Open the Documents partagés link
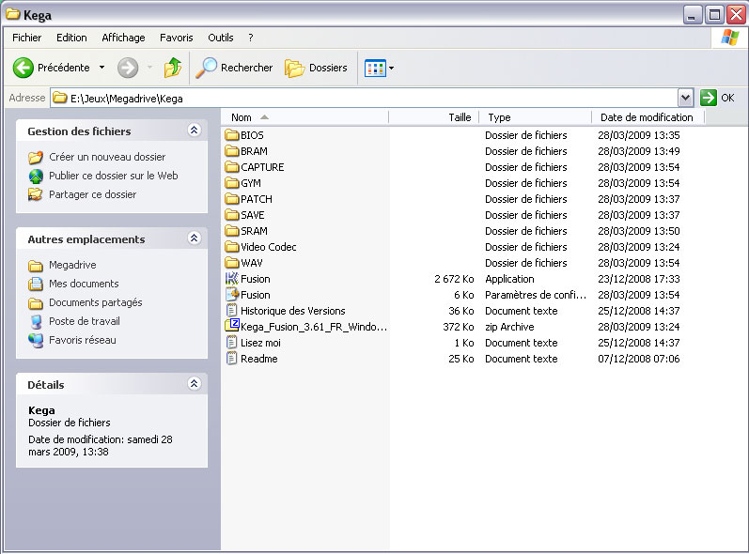749x554 pixels. (96, 302)
